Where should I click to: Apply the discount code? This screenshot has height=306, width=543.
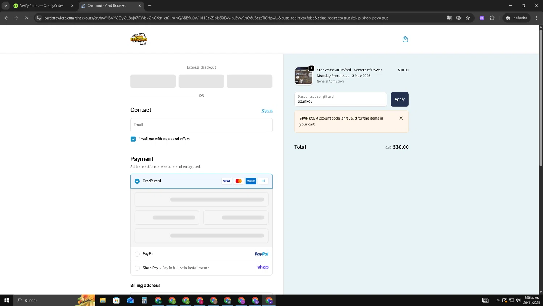tap(400, 99)
